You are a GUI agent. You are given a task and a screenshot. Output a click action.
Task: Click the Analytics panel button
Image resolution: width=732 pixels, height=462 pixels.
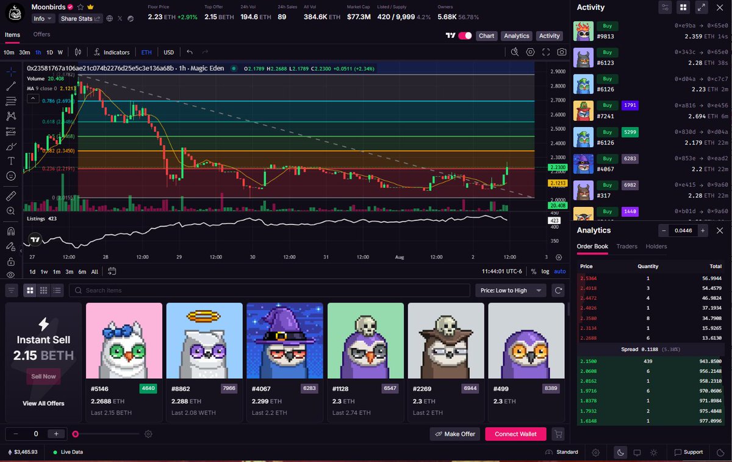(516, 36)
